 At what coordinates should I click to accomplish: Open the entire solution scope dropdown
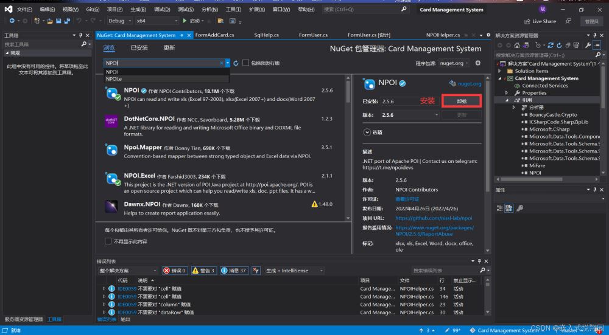point(128,271)
